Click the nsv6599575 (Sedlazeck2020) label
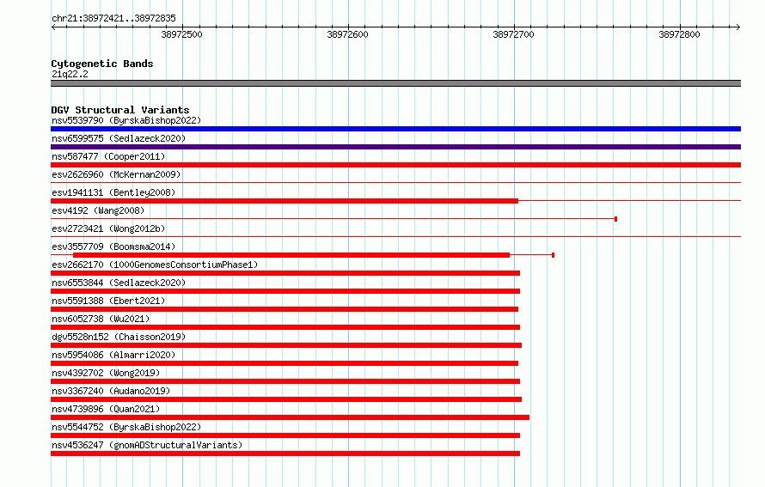 coord(119,138)
